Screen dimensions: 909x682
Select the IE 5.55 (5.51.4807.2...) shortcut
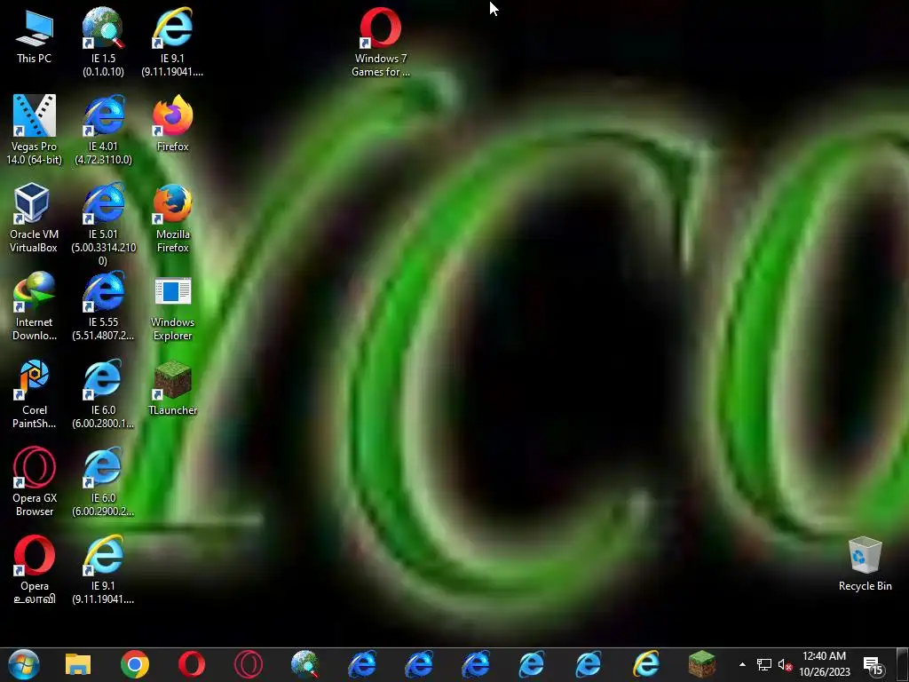[x=103, y=306]
